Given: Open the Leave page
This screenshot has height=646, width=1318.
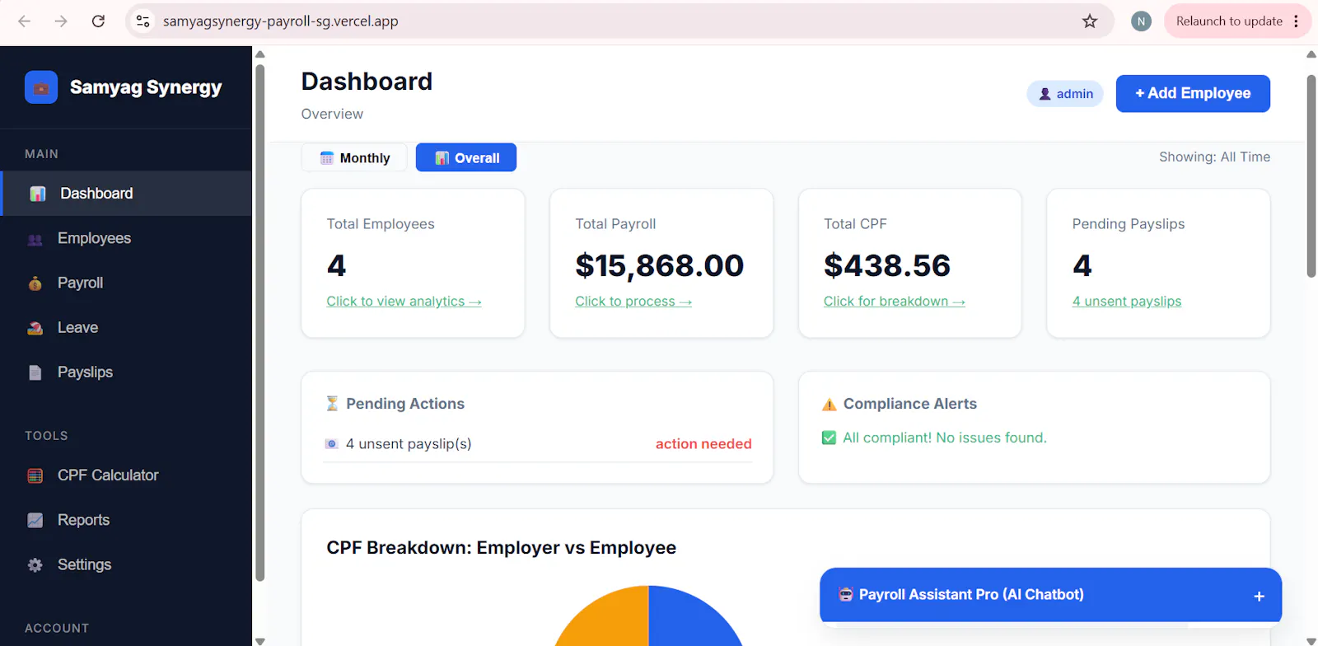Looking at the screenshot, I should pyautogui.click(x=126, y=327).
